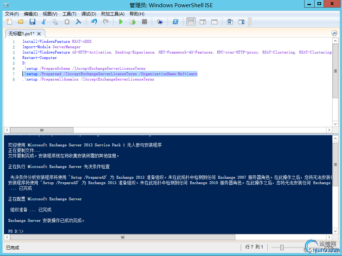342x256 pixels.
Task: Clear the console pane icon
Action: (x=78, y=22)
